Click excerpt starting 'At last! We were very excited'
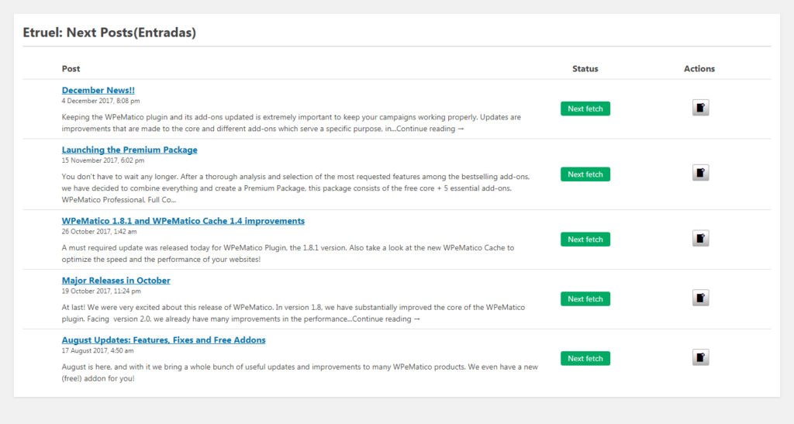The image size is (794, 424). (293, 313)
